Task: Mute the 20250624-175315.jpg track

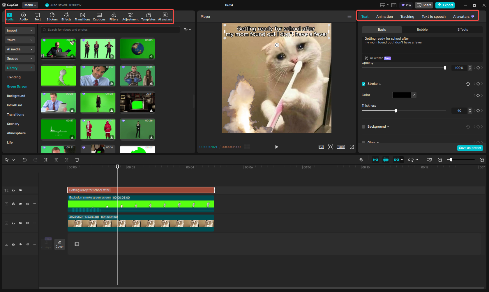Action: (27, 223)
